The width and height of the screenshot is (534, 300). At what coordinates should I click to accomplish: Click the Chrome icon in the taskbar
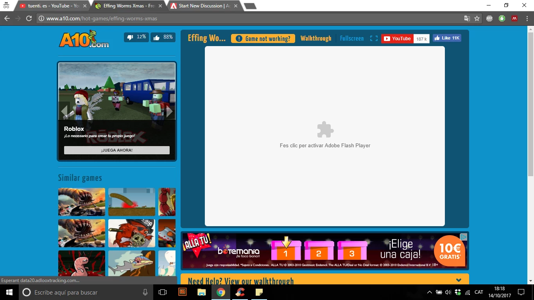pos(221,292)
